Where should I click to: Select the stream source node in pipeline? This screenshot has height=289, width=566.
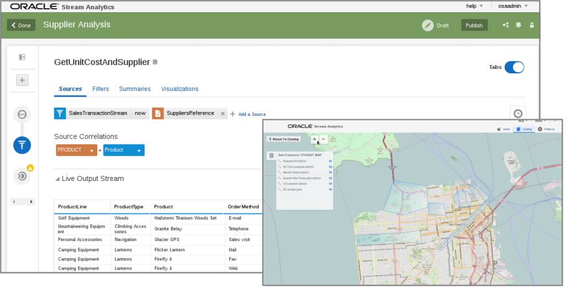click(x=22, y=115)
